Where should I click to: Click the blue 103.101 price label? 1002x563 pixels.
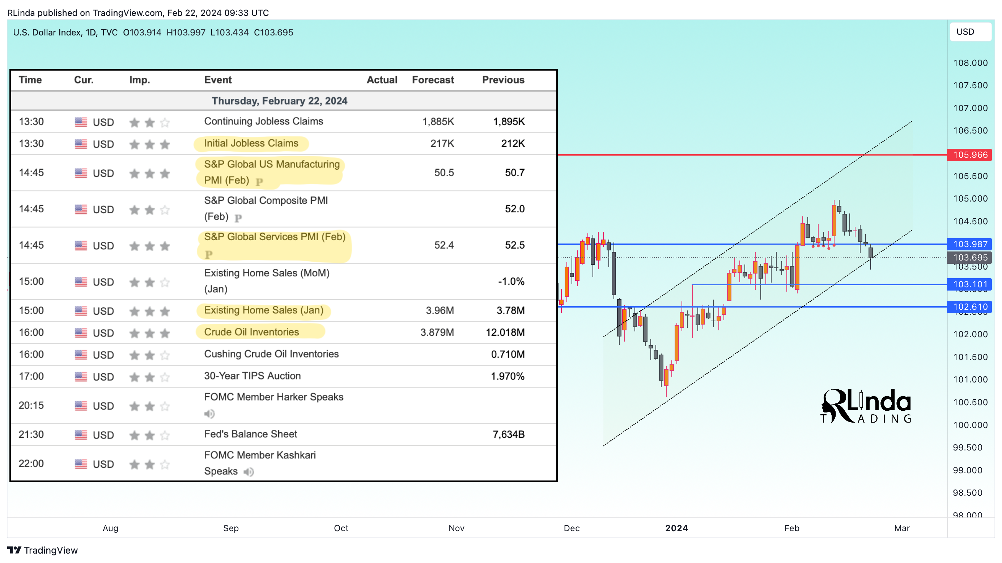click(970, 284)
